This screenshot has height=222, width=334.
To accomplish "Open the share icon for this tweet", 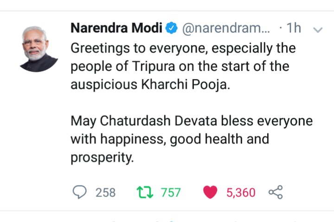I will (276, 192).
